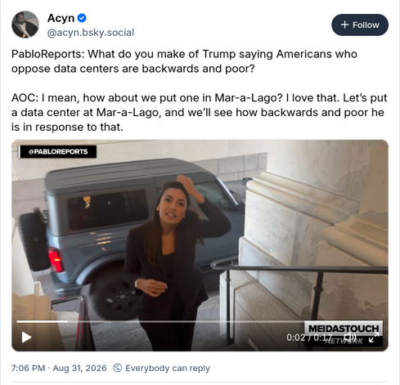Click the 0:02 / 0:17 time display

tap(309, 338)
